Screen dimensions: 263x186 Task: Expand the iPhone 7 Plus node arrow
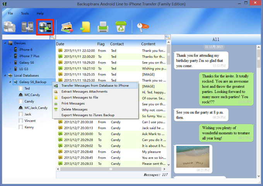(10, 56)
